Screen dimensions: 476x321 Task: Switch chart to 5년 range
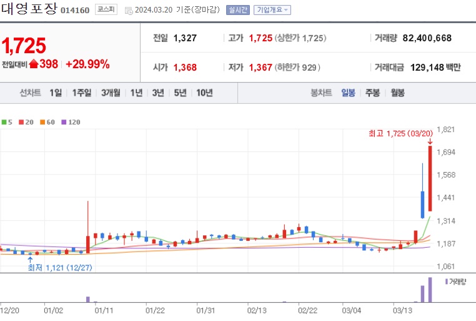click(x=180, y=93)
